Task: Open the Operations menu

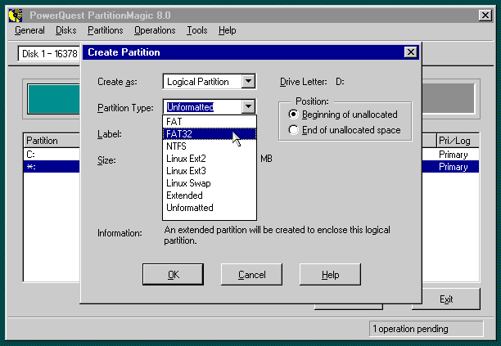Action: [155, 30]
